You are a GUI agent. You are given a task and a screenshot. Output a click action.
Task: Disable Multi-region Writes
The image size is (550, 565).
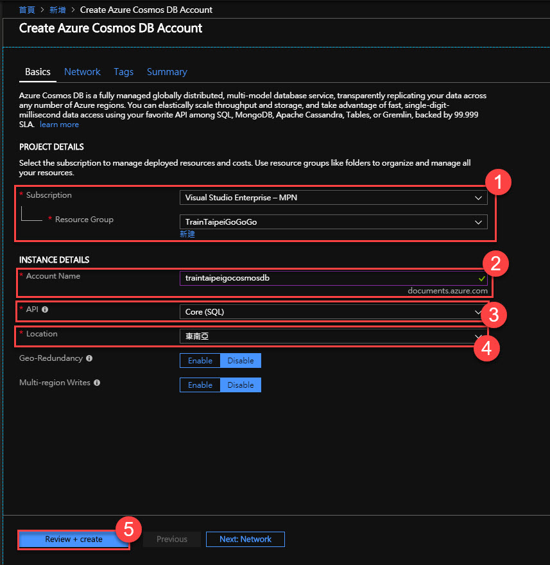tap(241, 385)
